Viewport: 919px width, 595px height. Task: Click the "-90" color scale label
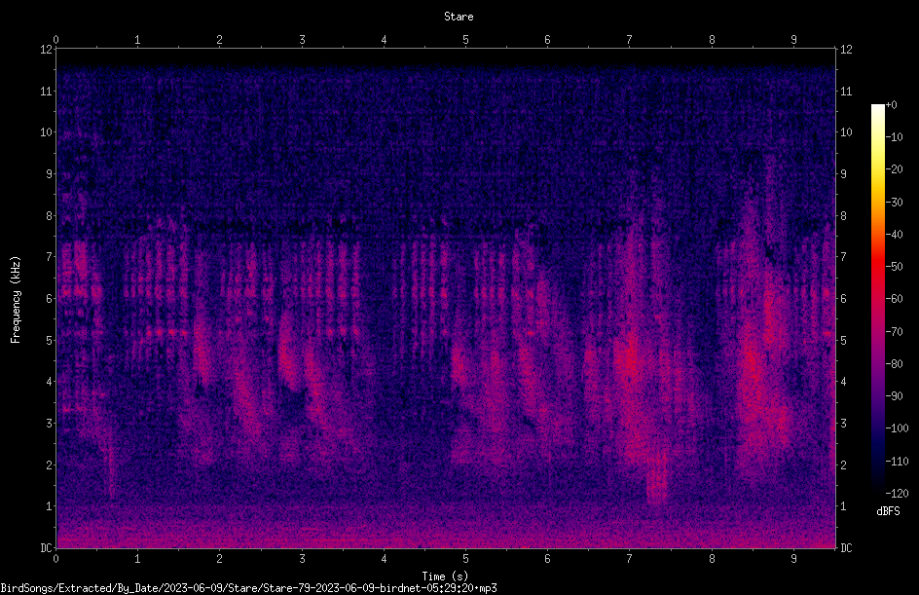pos(894,396)
